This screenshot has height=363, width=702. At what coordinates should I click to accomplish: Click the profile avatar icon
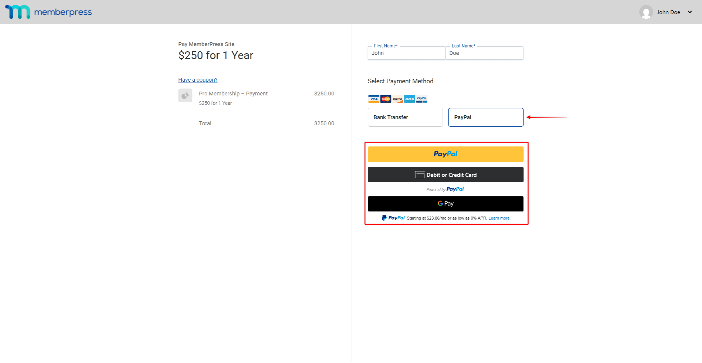coord(646,12)
